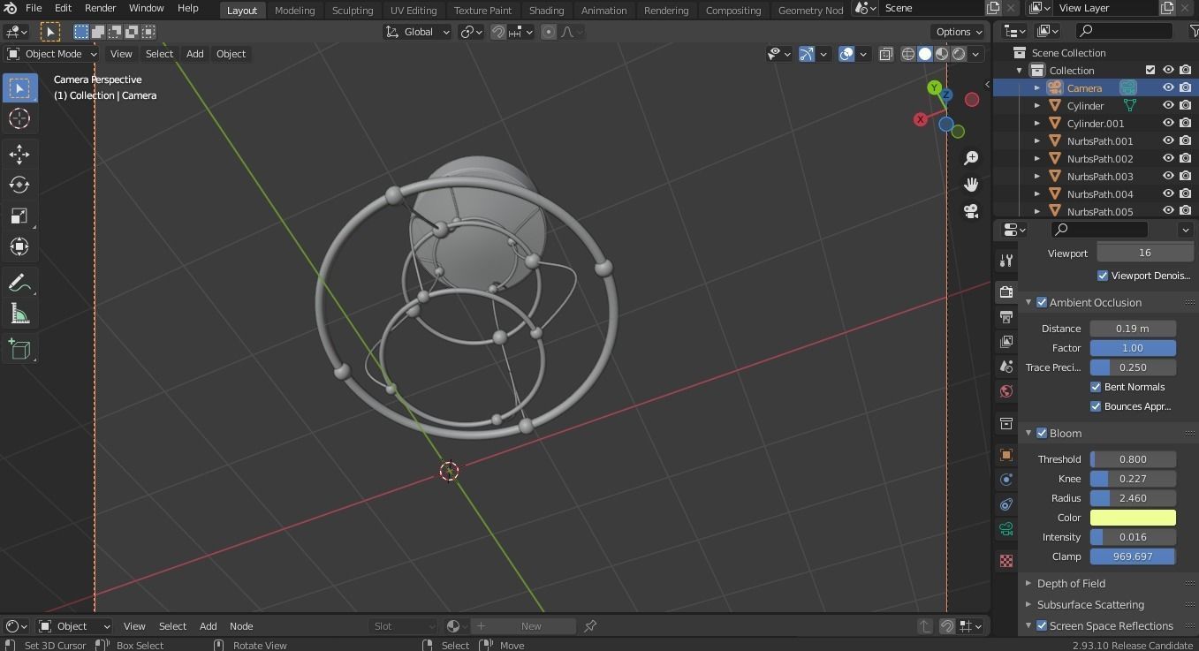Collapse the Bloom panel
Screen dimensions: 1199x651
click(x=1028, y=433)
